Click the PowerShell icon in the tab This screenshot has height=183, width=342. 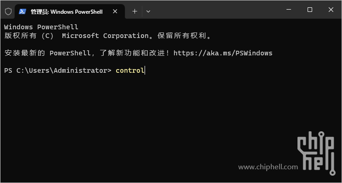coord(22,11)
